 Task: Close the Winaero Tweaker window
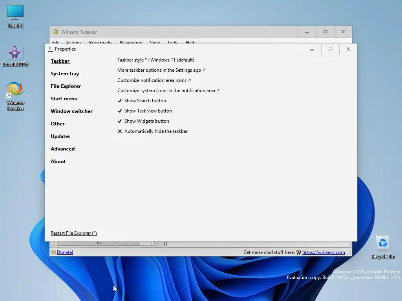(x=343, y=32)
